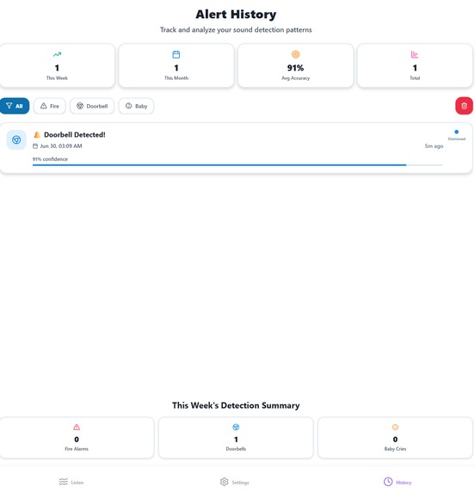Click the bell emoji before Doorbell Detected
The image size is (475, 493).
[37, 135]
